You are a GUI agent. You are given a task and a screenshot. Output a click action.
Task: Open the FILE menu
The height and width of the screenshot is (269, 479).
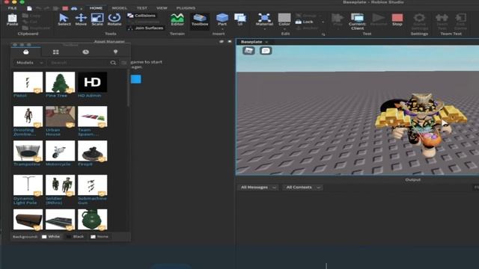click(x=13, y=8)
